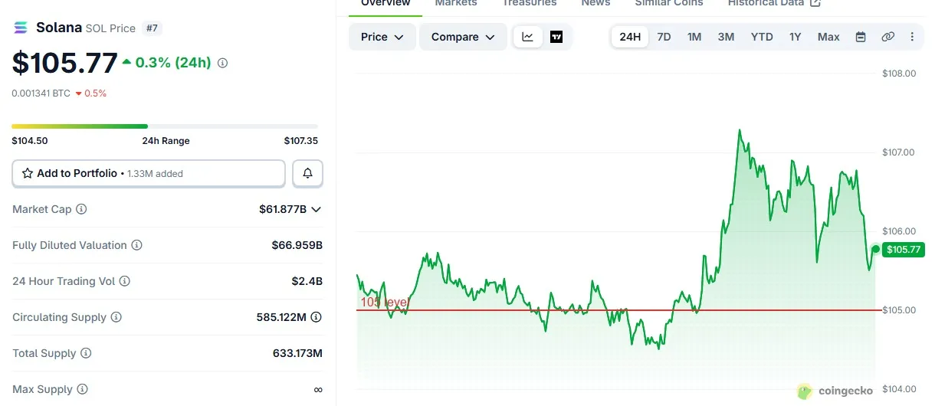The width and height of the screenshot is (935, 406).
Task: Click the $2.4B trading volume value
Action: coord(307,281)
